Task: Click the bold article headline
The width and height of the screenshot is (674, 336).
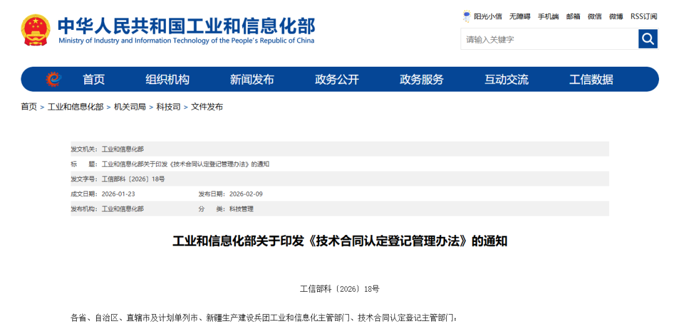Action: click(339, 241)
